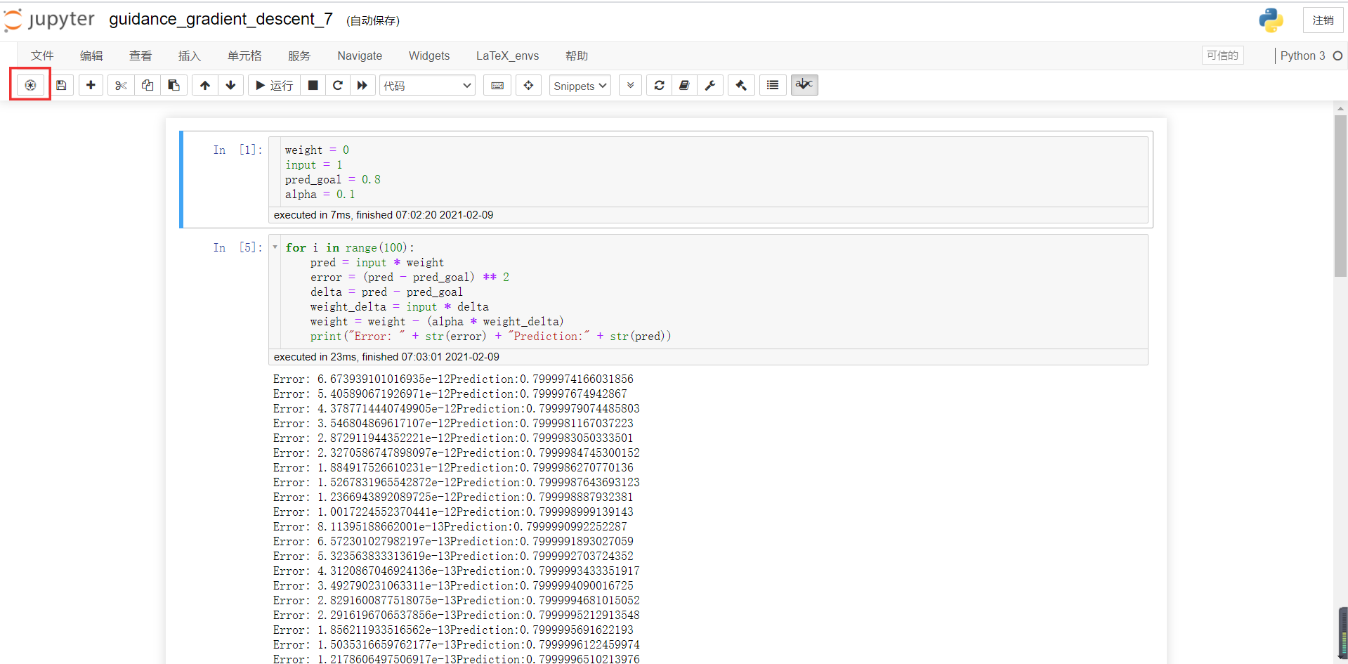Viewport: 1348px width, 664px height.
Task: Open the cell type dropdown showing 代码
Action: [x=428, y=86]
